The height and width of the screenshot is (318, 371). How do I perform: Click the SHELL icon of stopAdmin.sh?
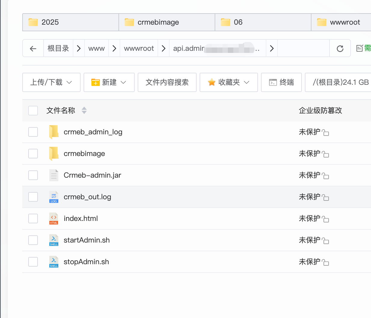54,262
